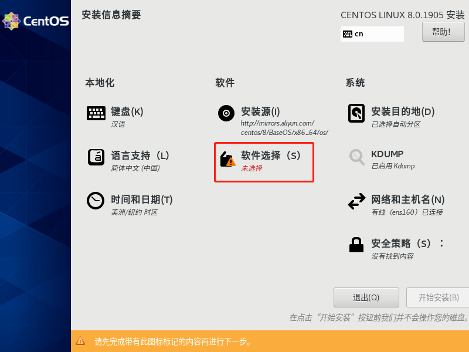Click the warning triangle in the orange bar
Screen dimensions: 469x352
click(80, 341)
